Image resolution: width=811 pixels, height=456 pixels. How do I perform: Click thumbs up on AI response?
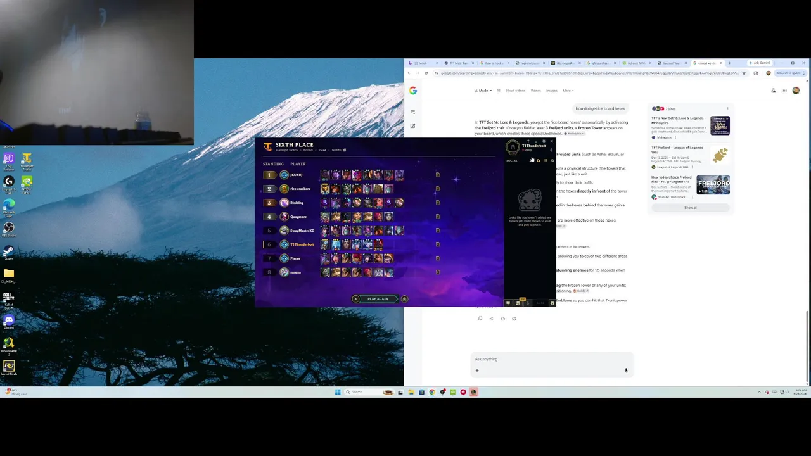[502, 319]
